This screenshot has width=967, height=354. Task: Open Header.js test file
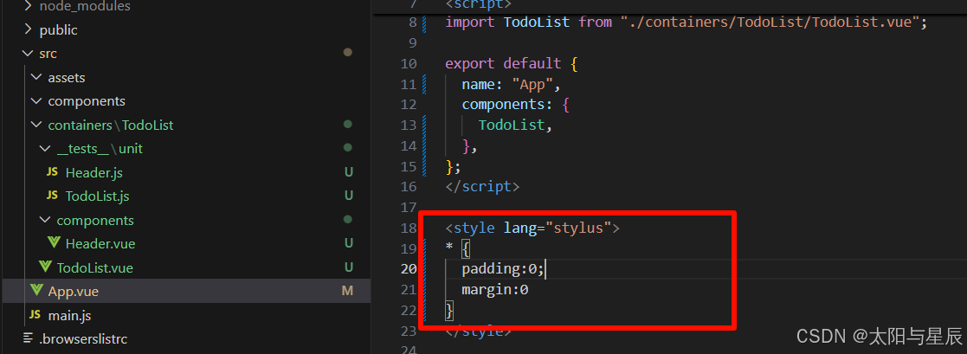[x=93, y=173]
